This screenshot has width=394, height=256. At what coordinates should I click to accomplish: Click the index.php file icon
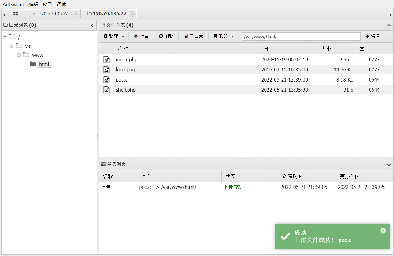pyautogui.click(x=106, y=59)
